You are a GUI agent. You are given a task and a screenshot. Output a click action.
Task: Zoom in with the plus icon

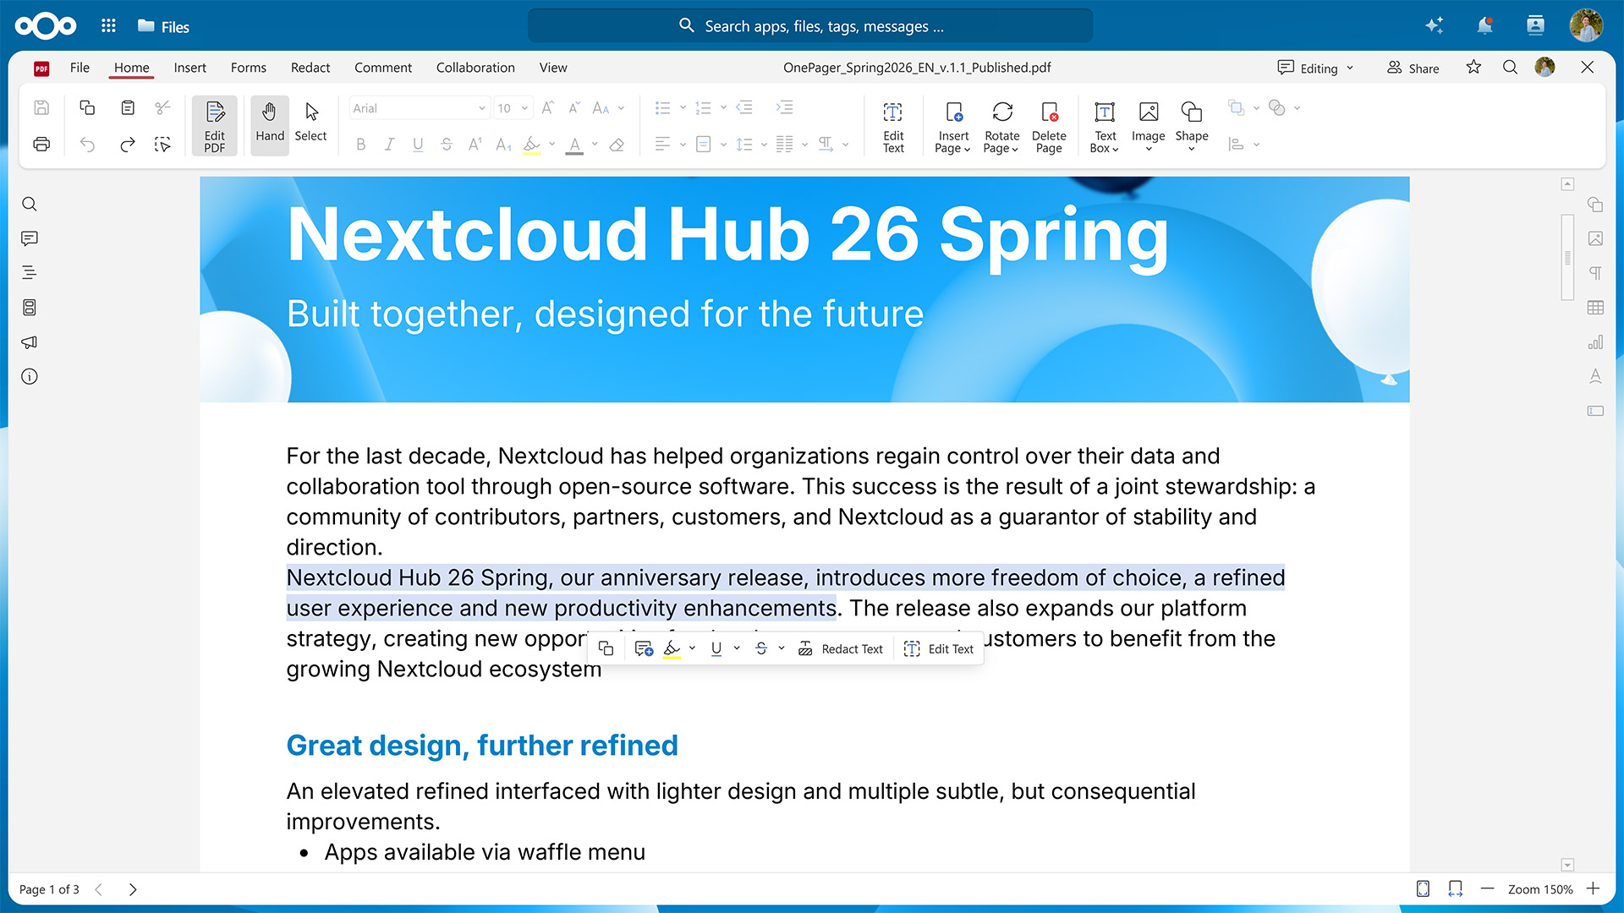(1593, 888)
